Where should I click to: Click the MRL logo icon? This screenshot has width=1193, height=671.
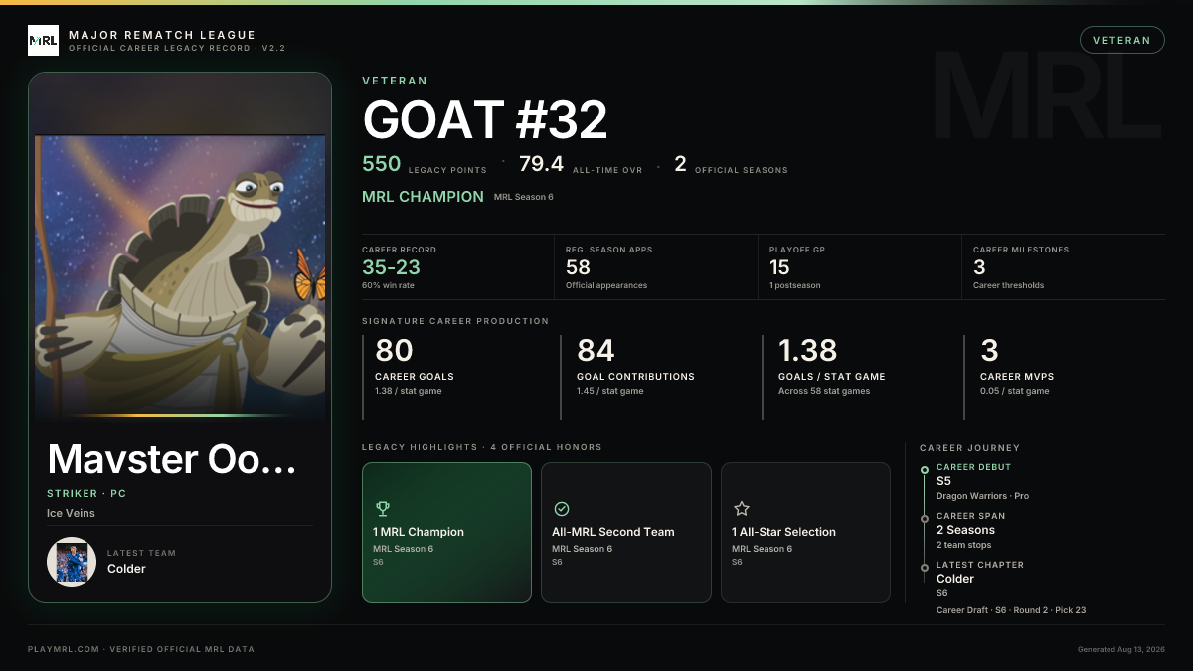click(43, 40)
